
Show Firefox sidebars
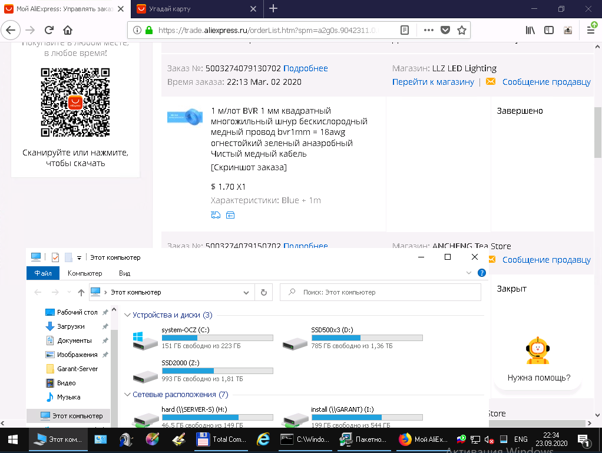point(549,30)
